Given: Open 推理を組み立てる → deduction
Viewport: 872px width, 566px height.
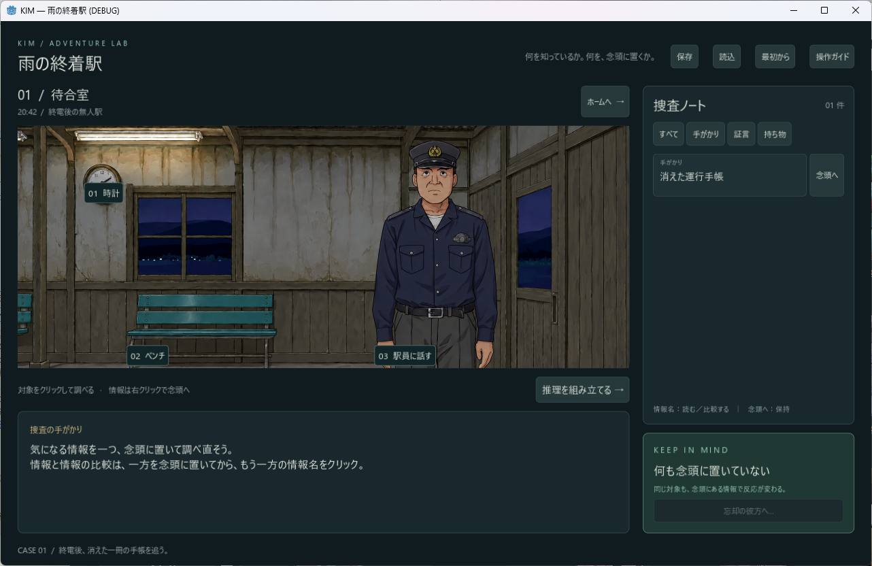Looking at the screenshot, I should [x=582, y=390].
